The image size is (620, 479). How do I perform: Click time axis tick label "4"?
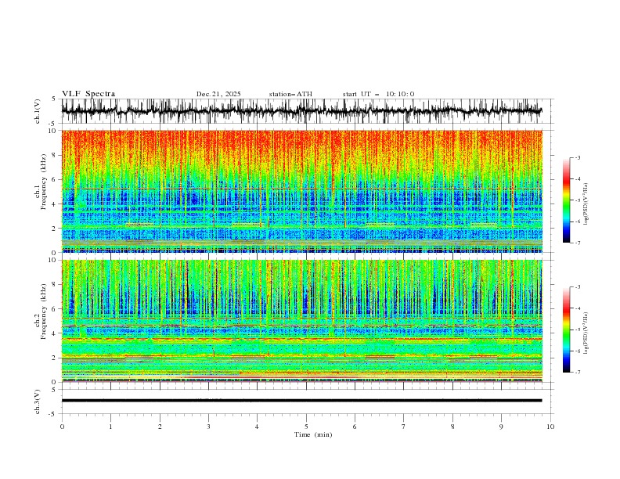257,427
